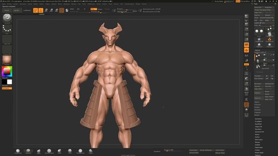
Task: Click the Actual size icon on right shelf
Action: [246, 34]
